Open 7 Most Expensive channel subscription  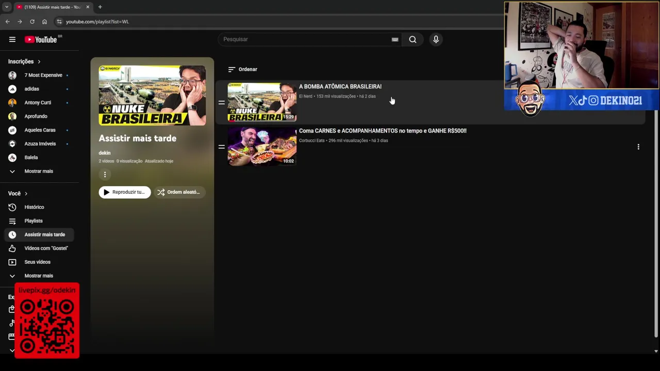coord(39,75)
